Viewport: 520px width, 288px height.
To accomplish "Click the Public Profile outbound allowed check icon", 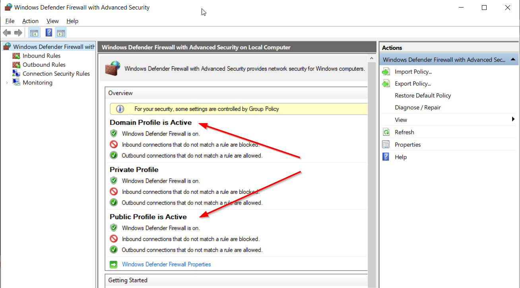I will pyautogui.click(x=114, y=250).
